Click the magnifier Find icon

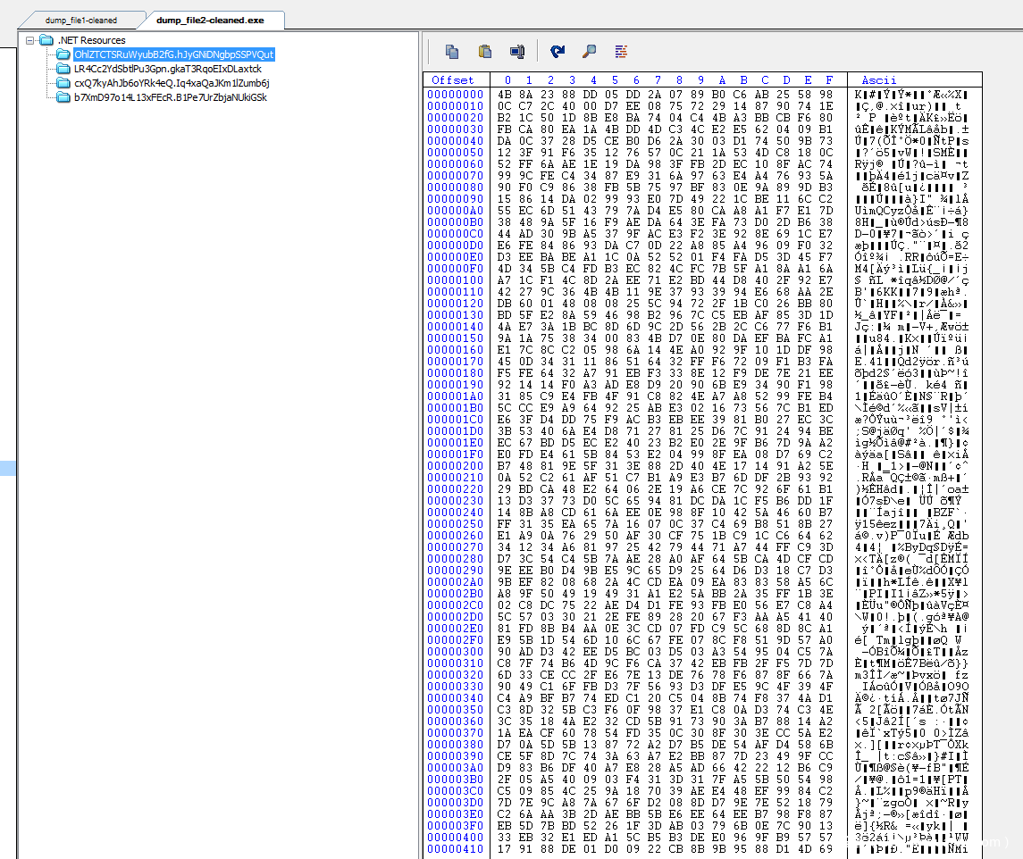pyautogui.click(x=589, y=52)
